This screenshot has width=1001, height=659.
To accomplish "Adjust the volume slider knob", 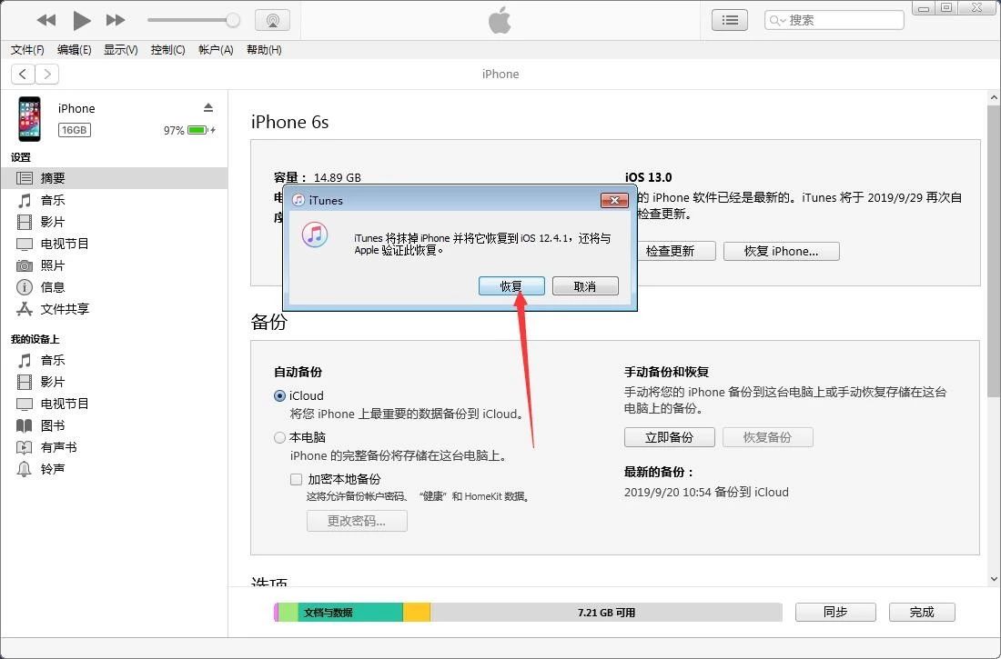I will pyautogui.click(x=233, y=20).
